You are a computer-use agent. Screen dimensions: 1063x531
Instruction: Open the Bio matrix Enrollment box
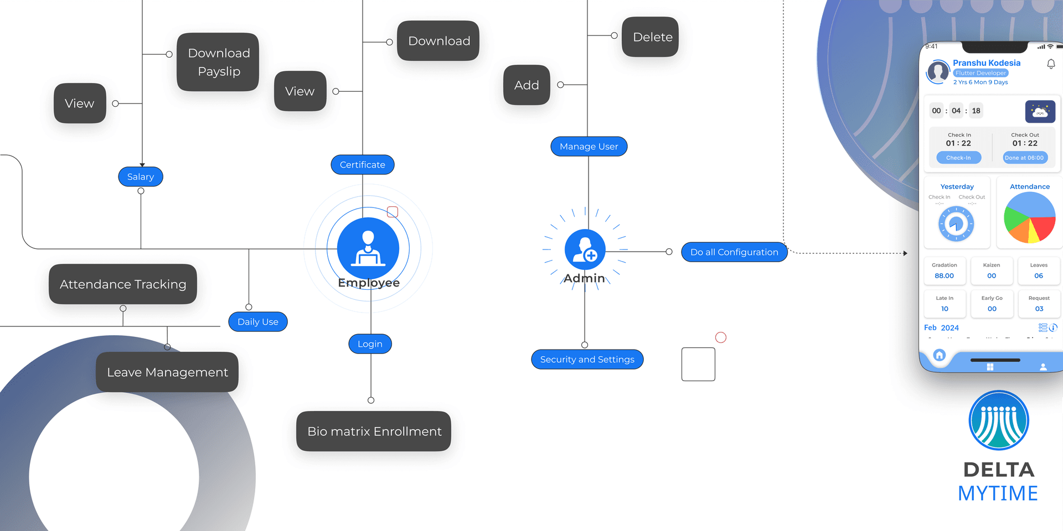coord(373,431)
